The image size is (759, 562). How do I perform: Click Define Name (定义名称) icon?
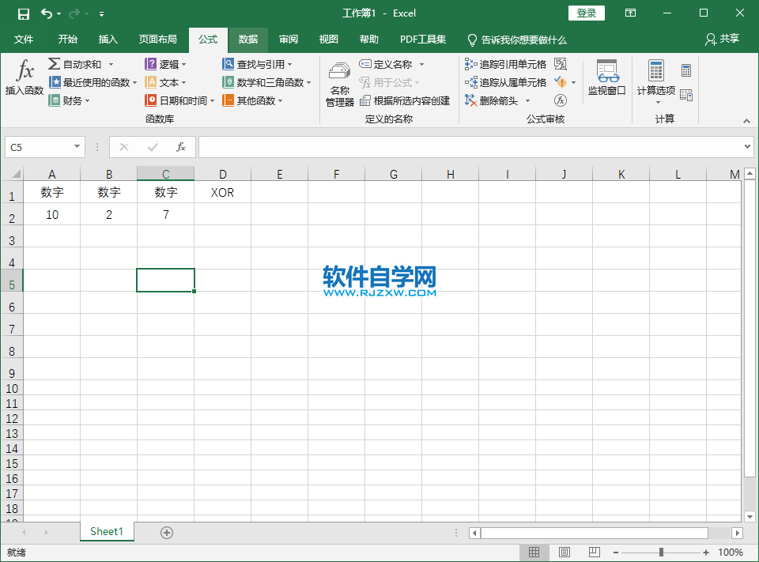pos(365,64)
